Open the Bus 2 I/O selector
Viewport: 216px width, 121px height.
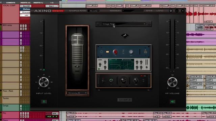coord(52,6)
